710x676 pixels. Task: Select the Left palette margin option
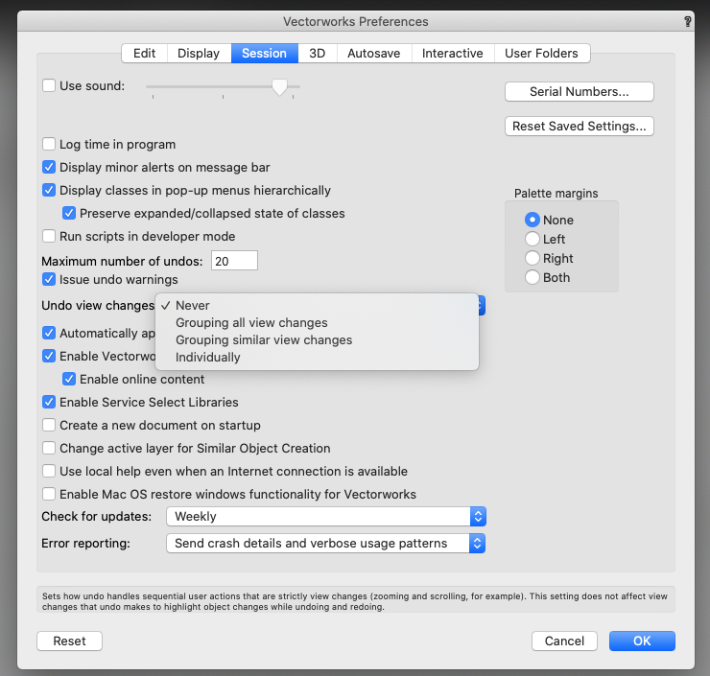point(532,240)
